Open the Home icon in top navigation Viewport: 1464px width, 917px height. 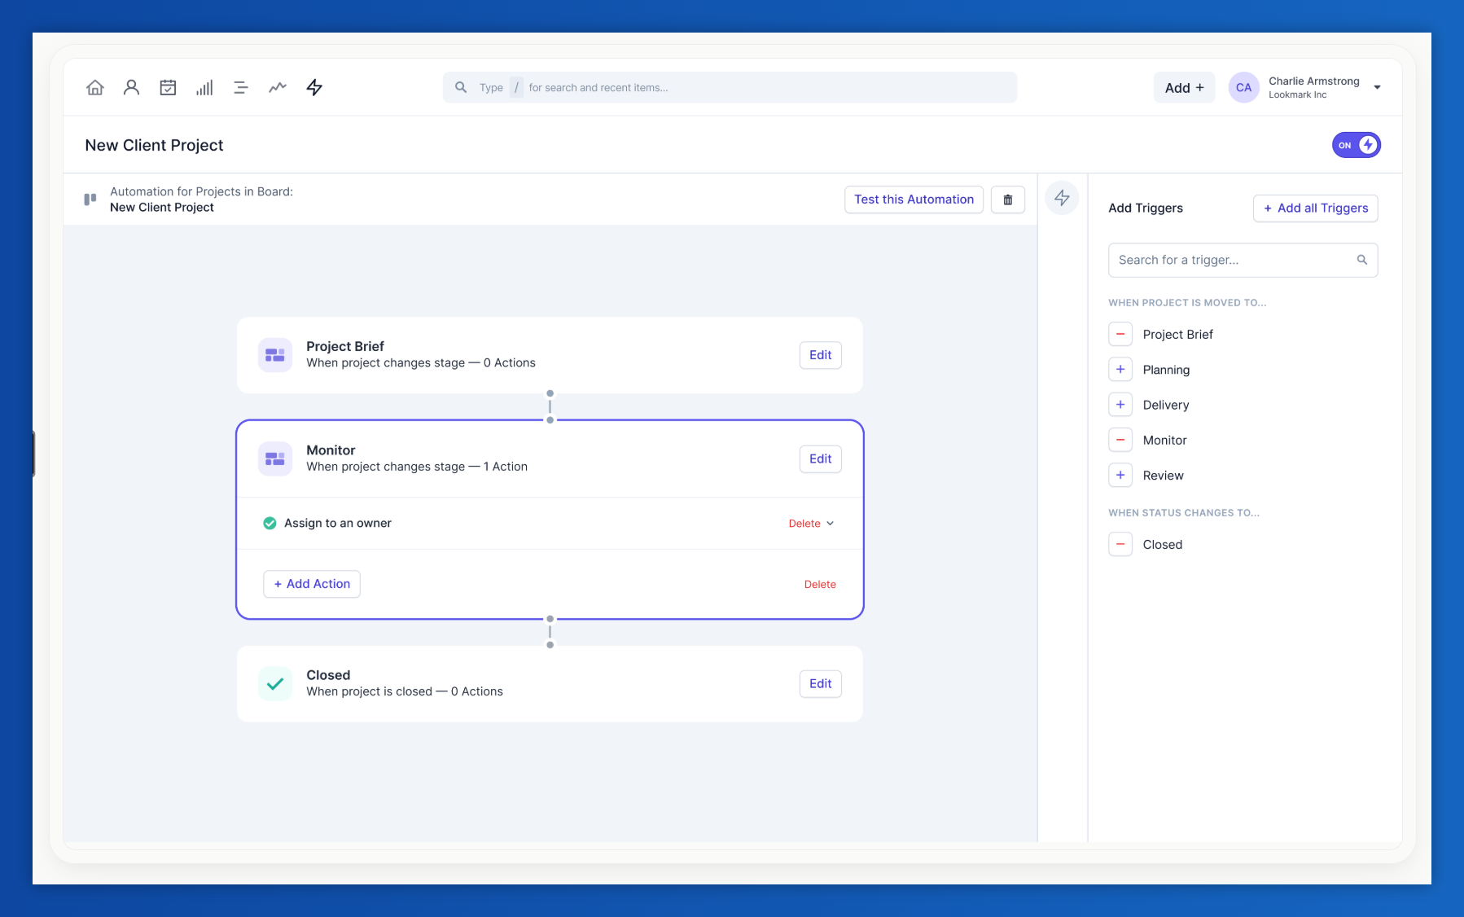(95, 87)
